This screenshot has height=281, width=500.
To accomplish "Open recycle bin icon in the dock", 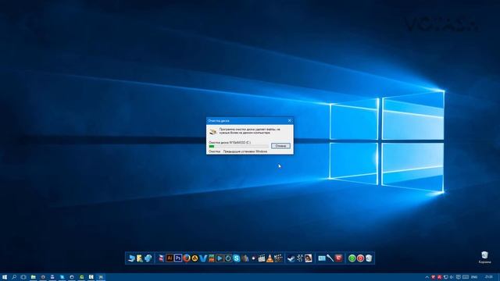I will coord(369,258).
